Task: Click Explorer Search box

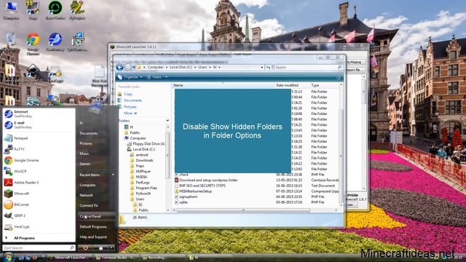Action: click(x=308, y=68)
